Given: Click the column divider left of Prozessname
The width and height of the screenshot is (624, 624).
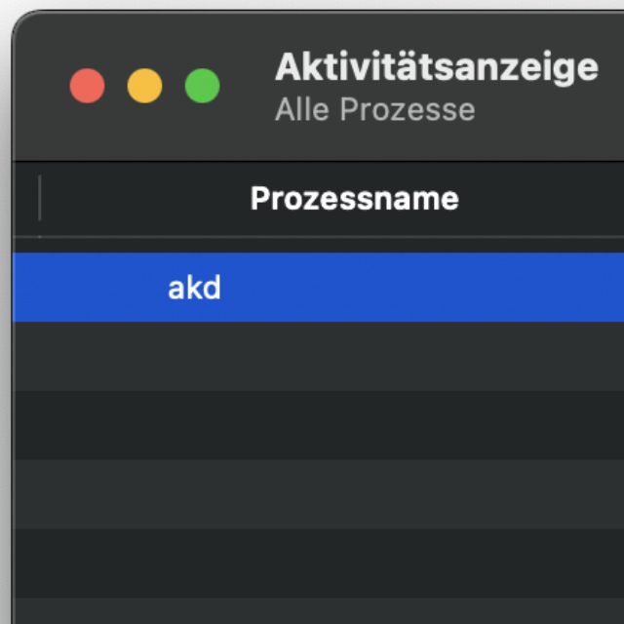Looking at the screenshot, I should [x=40, y=199].
